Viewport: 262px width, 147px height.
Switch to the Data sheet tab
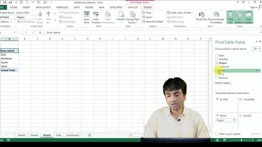59,135
